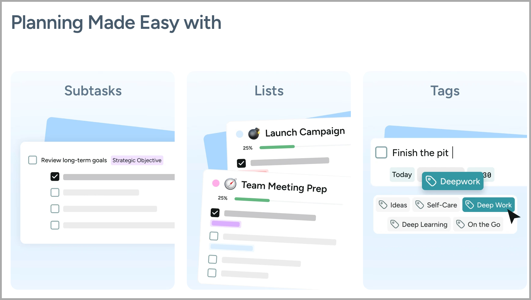This screenshot has height=300, width=531.
Task: Click the pink color dot of Team Meeting Prep
Action: 216,183
